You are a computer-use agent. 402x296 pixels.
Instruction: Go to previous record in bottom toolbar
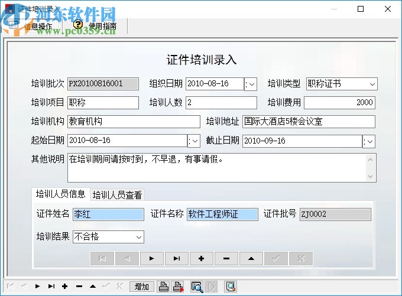point(24,286)
